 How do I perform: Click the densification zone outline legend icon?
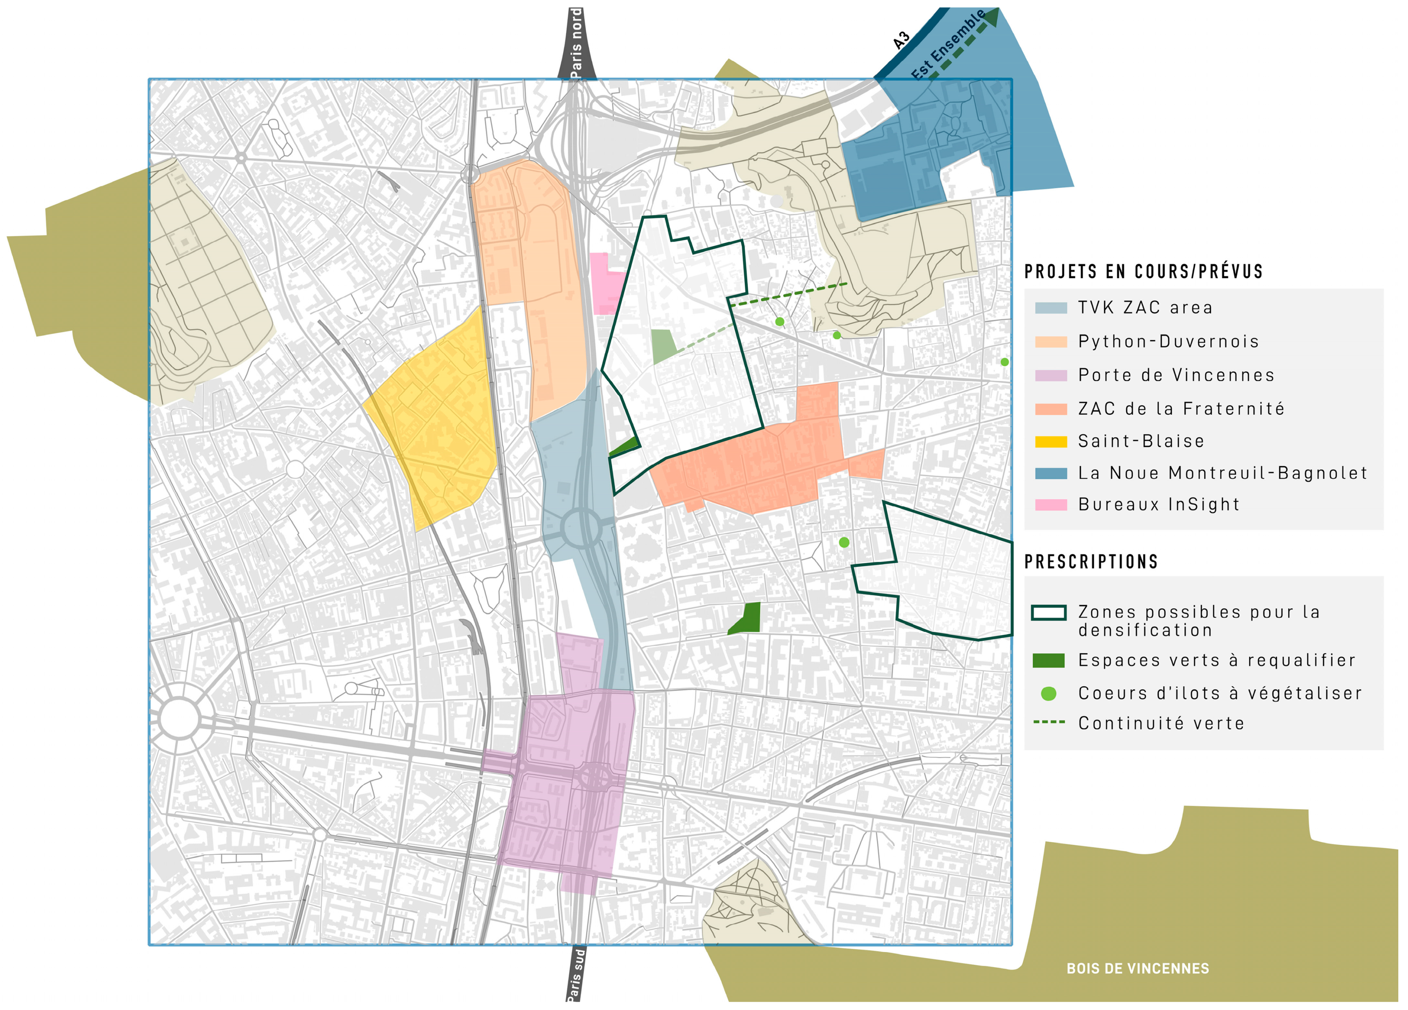[1048, 613]
